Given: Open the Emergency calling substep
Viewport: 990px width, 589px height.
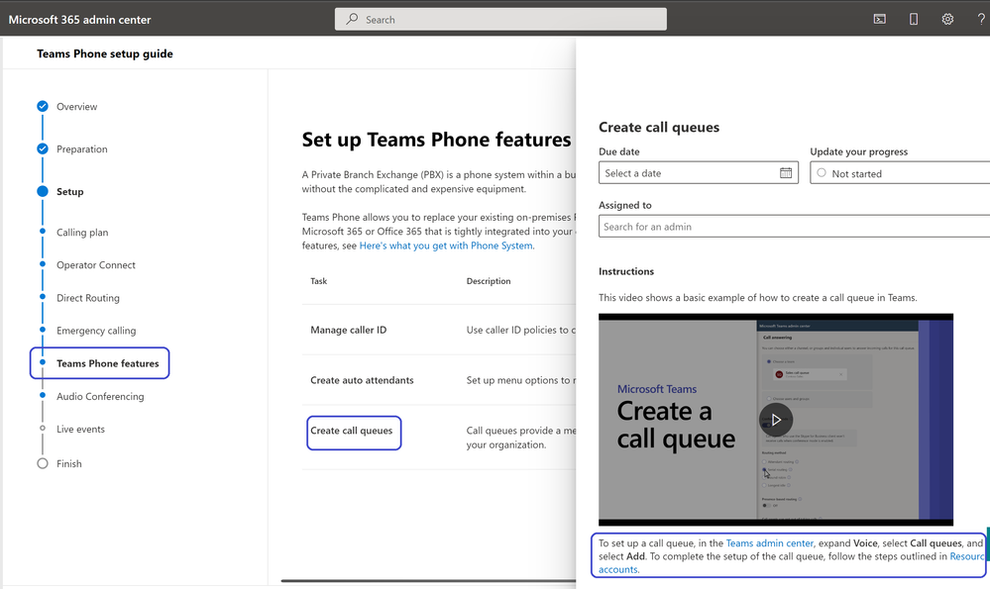Looking at the screenshot, I should coord(96,331).
